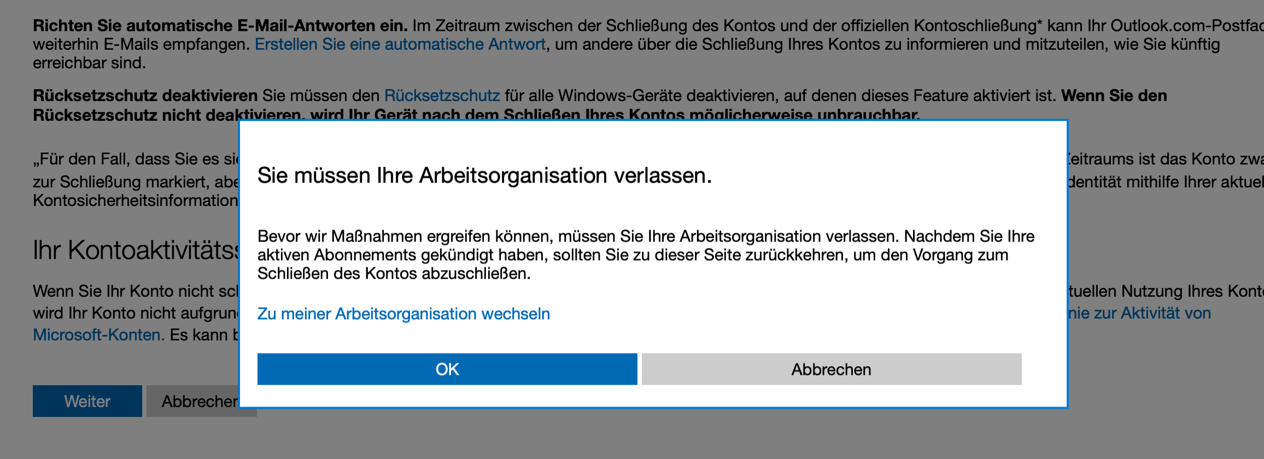The width and height of the screenshot is (1264, 459).
Task: Open 'Erstellen Sie eine automatische Antwort' link
Action: coord(400,44)
